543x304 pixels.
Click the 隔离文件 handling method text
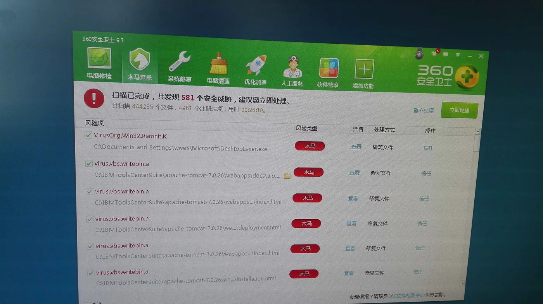coord(383,147)
